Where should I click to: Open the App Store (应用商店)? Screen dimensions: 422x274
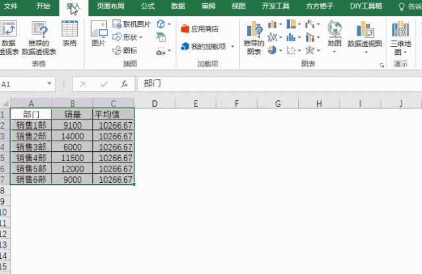(200, 29)
